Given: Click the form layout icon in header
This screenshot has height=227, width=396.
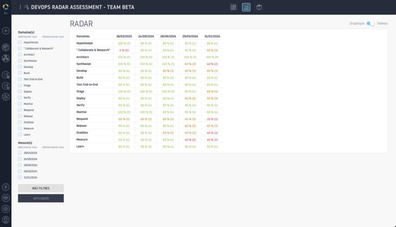Looking at the screenshot, I should click(x=233, y=7).
